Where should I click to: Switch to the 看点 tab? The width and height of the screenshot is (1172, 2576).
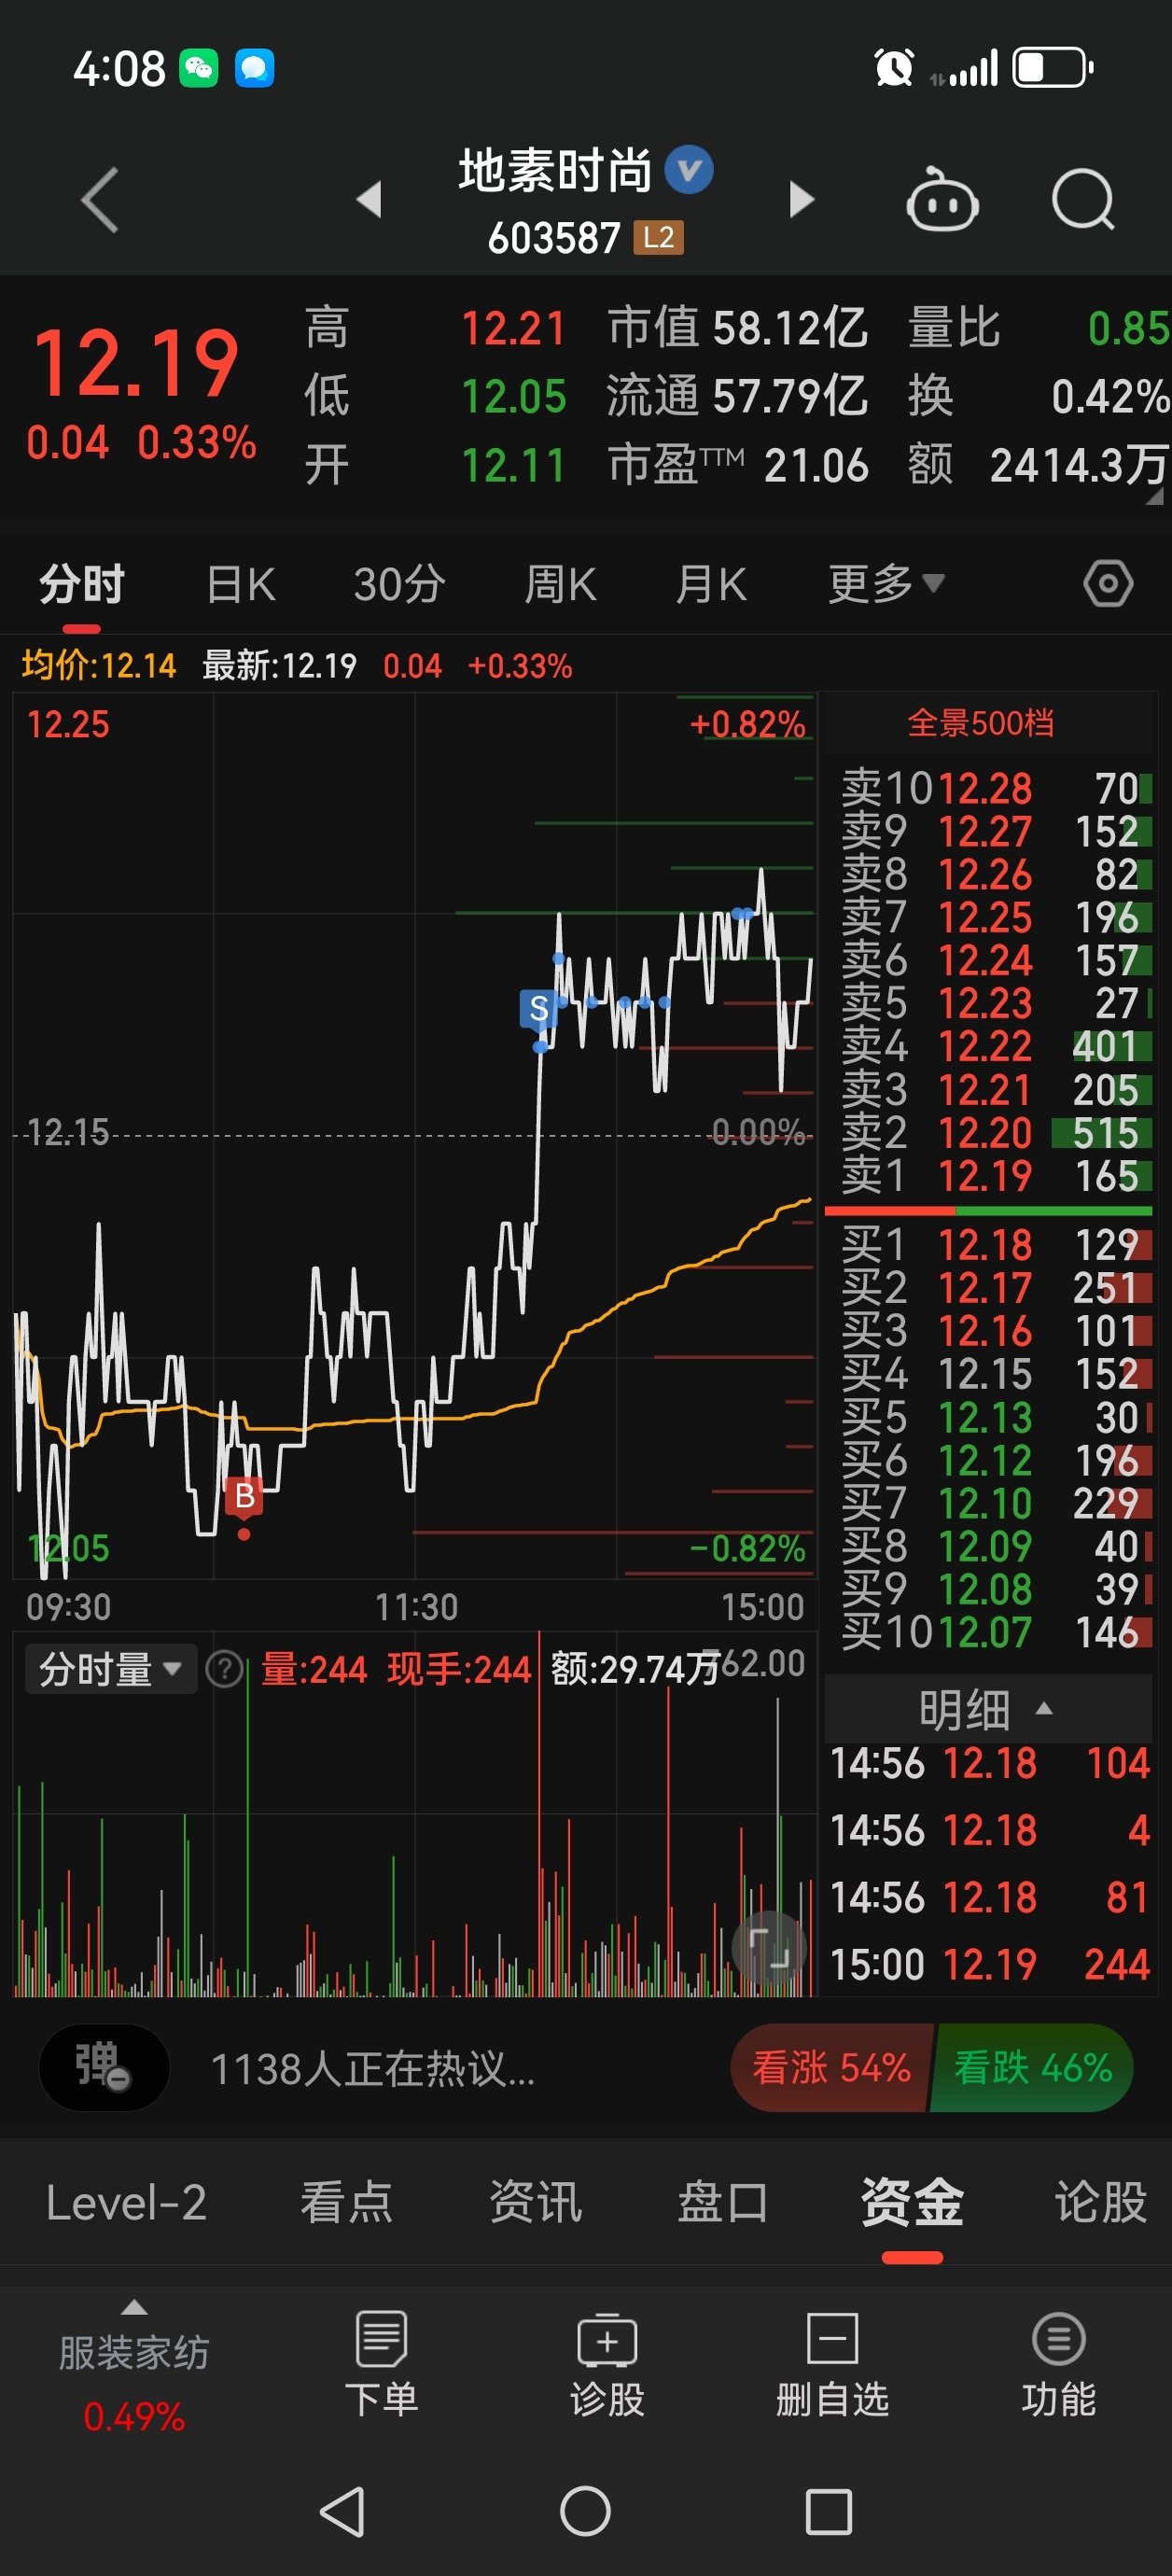346,2202
